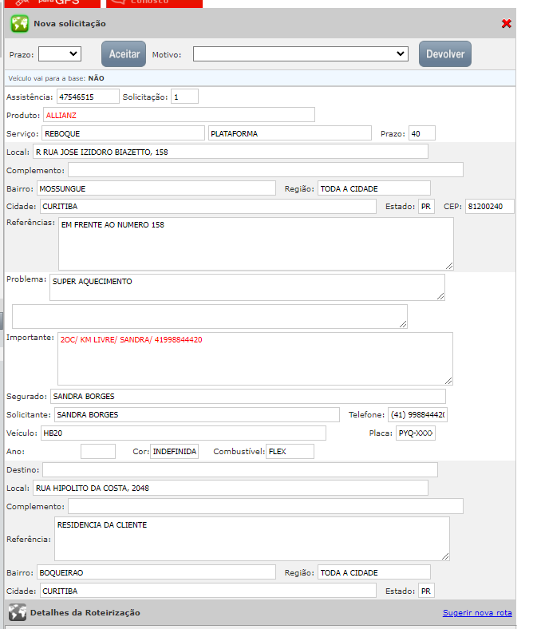Image resolution: width=537 pixels, height=629 pixels.
Task: Click the CEP field
Action: pos(489,207)
